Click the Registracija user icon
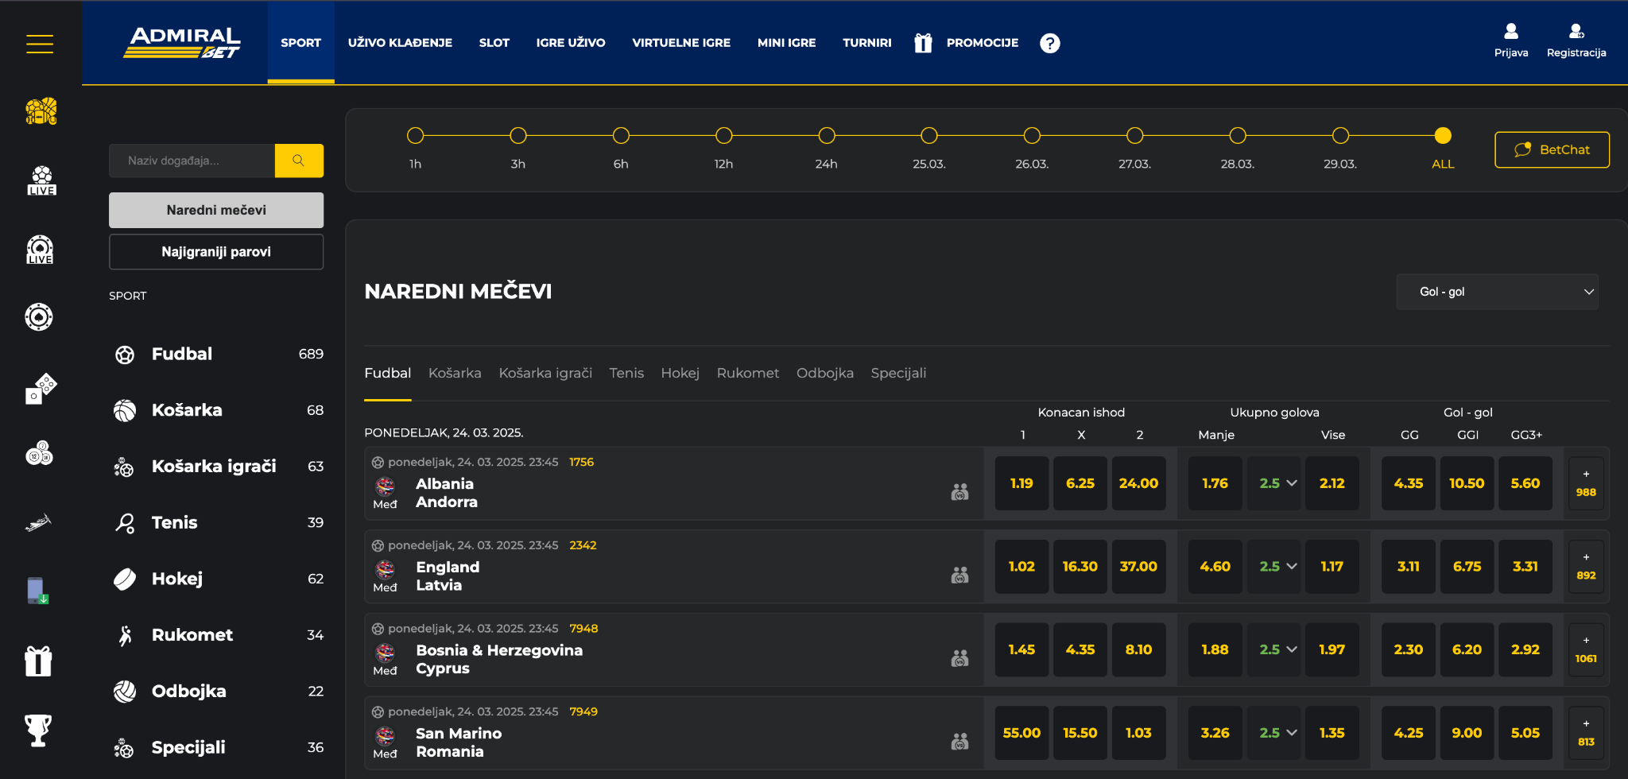 pos(1576,33)
